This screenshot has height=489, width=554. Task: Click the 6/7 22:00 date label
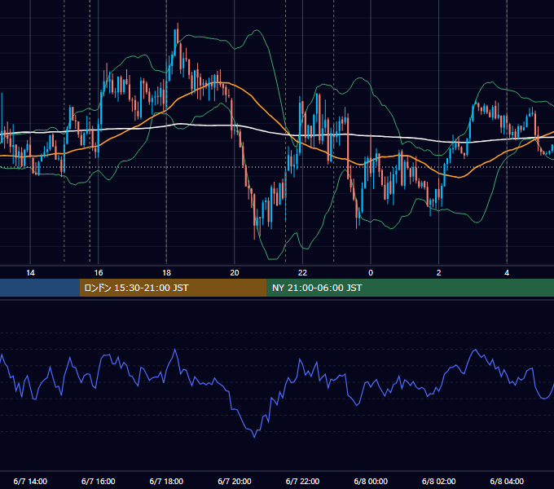(x=302, y=481)
